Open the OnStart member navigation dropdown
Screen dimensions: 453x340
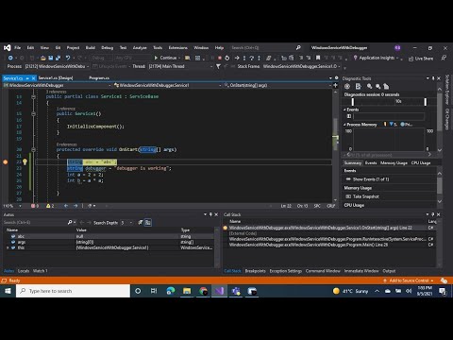(277, 85)
